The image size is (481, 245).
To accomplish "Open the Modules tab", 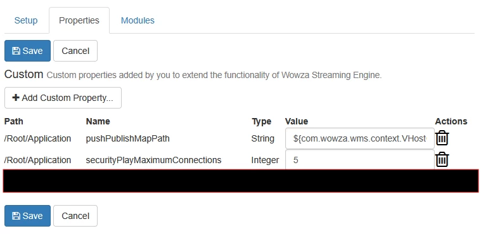I will coord(138,20).
